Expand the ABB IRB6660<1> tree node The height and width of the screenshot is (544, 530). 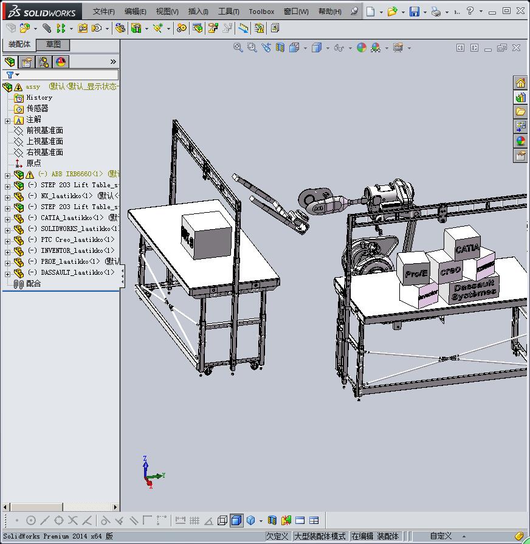8,176
